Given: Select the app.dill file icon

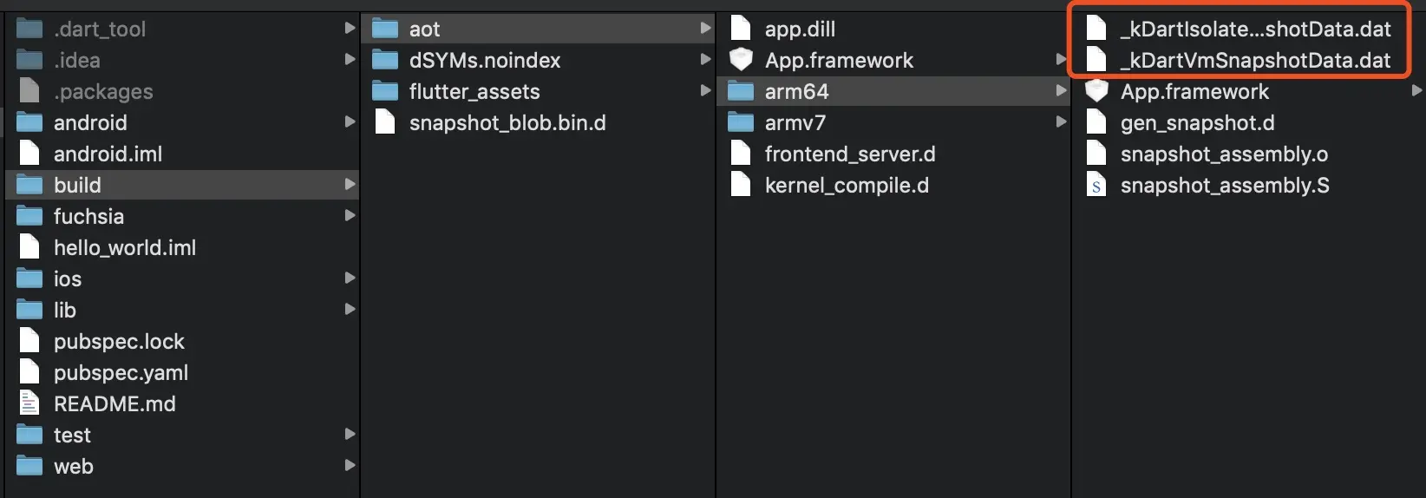Looking at the screenshot, I should (741, 29).
